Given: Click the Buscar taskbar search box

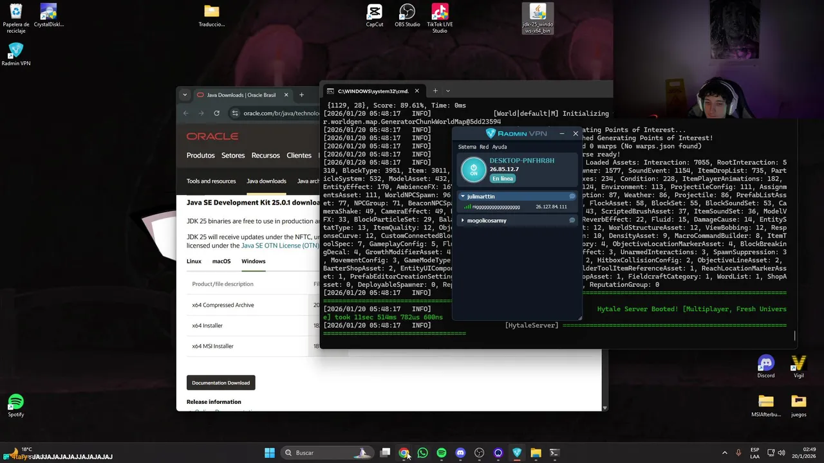Looking at the screenshot, I should pos(327,453).
